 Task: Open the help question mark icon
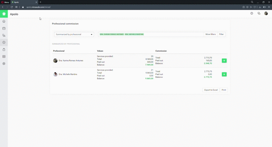pos(252,13)
